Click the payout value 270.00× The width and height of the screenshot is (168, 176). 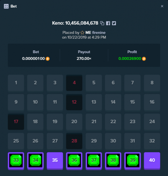(x=84, y=58)
